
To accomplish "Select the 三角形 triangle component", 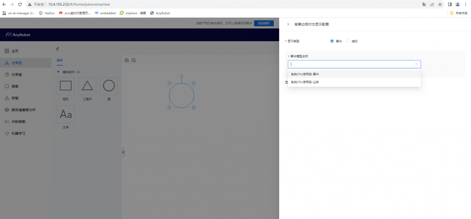I will 87,86.
